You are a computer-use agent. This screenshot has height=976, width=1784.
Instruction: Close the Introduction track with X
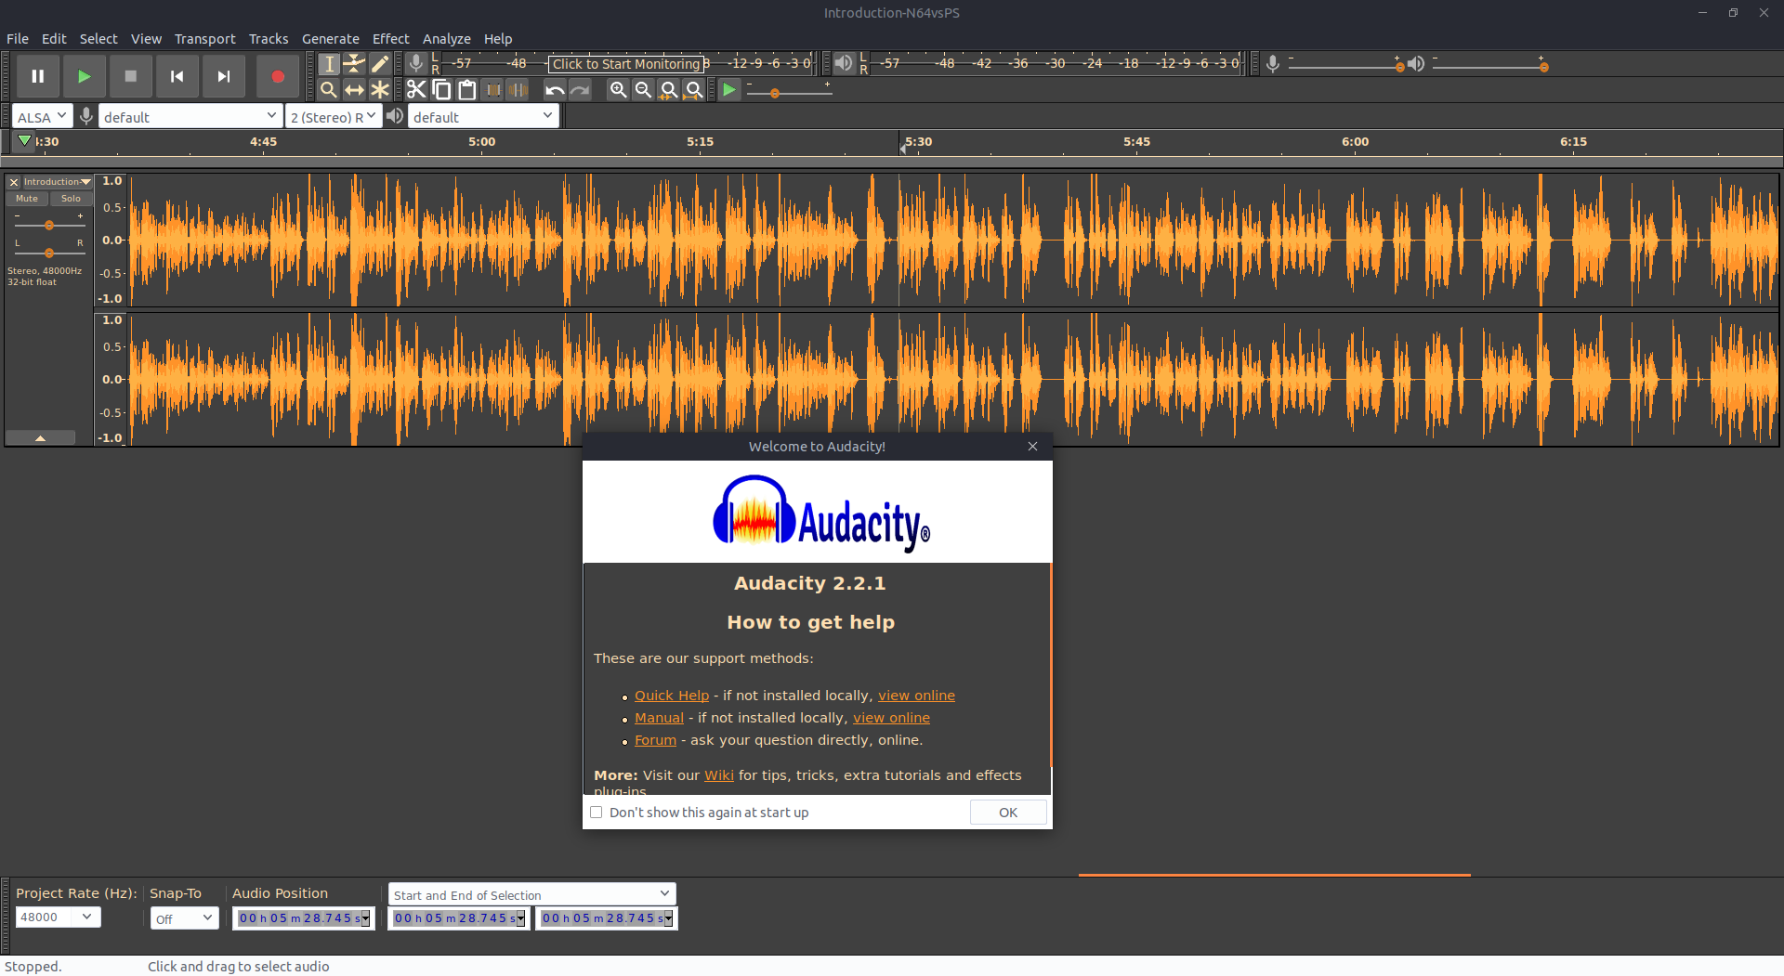(14, 182)
